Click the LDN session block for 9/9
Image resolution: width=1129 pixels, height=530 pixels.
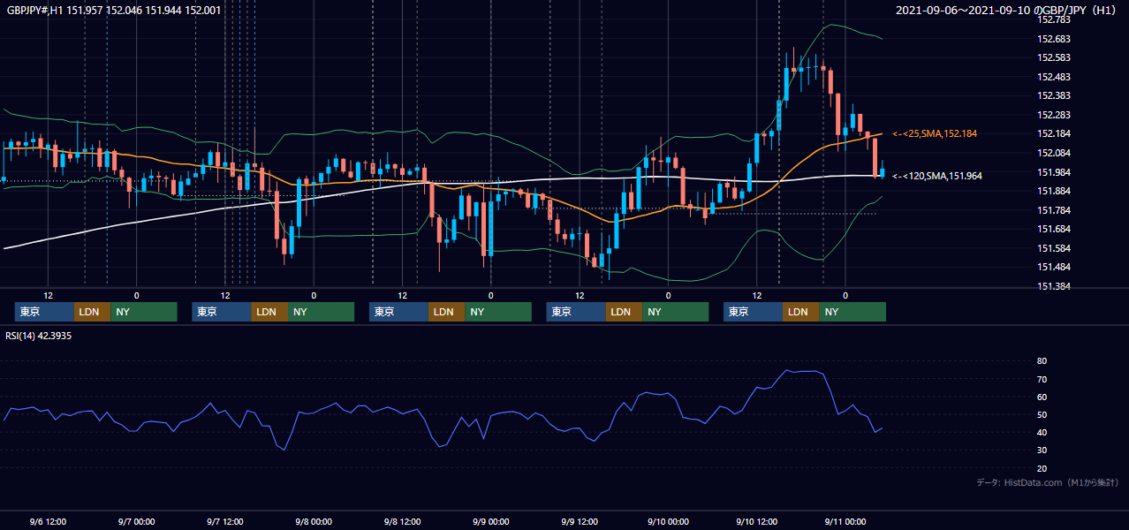[x=624, y=312]
